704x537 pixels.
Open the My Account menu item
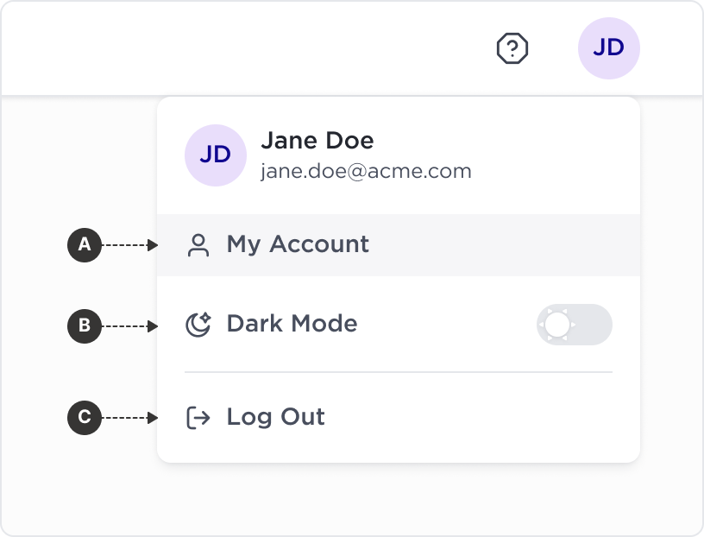pos(399,245)
